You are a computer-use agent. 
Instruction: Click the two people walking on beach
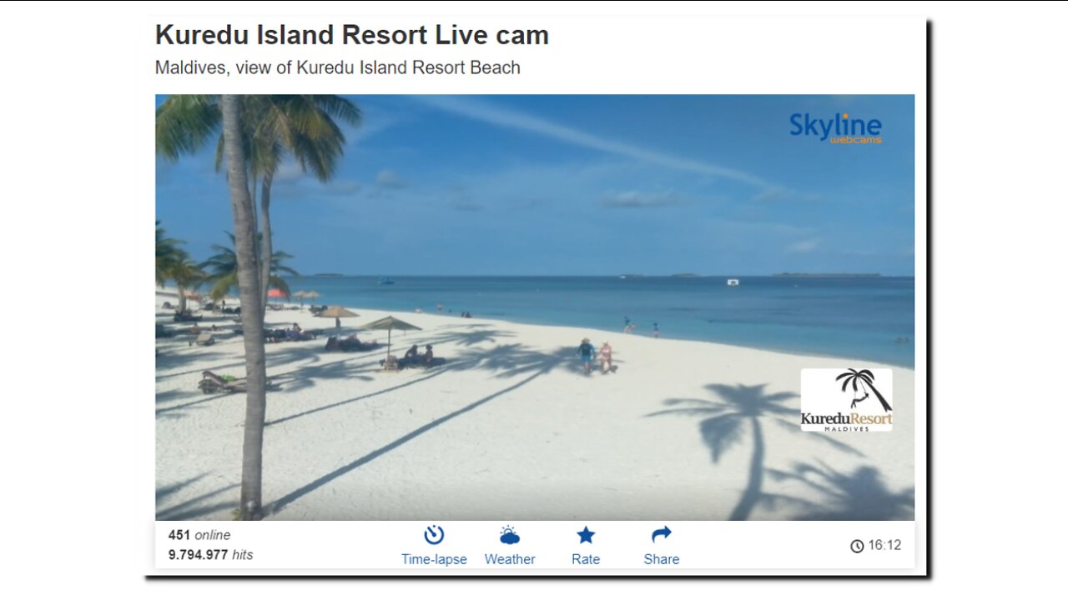(596, 356)
